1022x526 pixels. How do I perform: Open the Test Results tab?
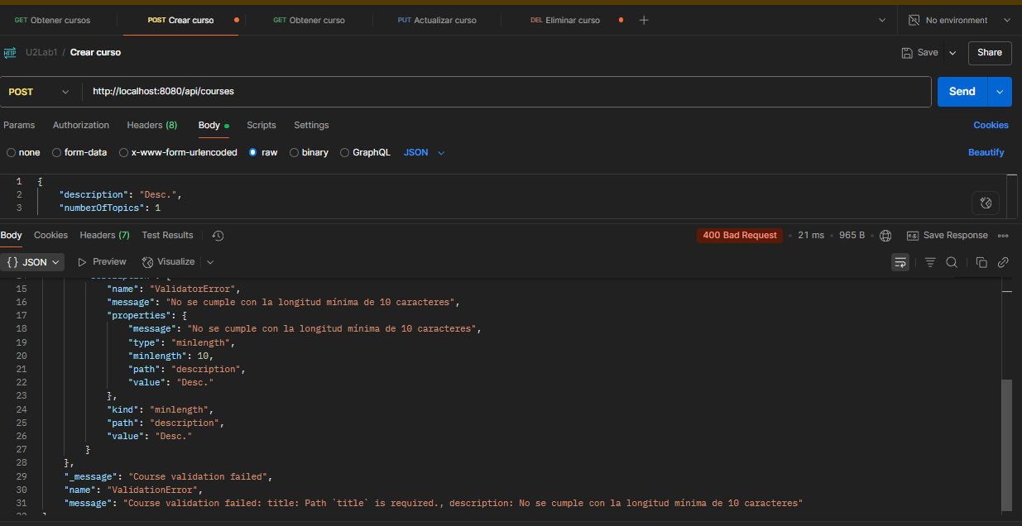click(x=167, y=235)
